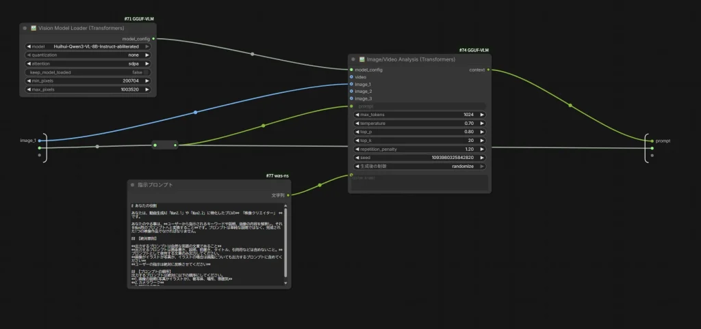Increase the seed value with the right arrow
This screenshot has height=329, width=701.
point(482,158)
